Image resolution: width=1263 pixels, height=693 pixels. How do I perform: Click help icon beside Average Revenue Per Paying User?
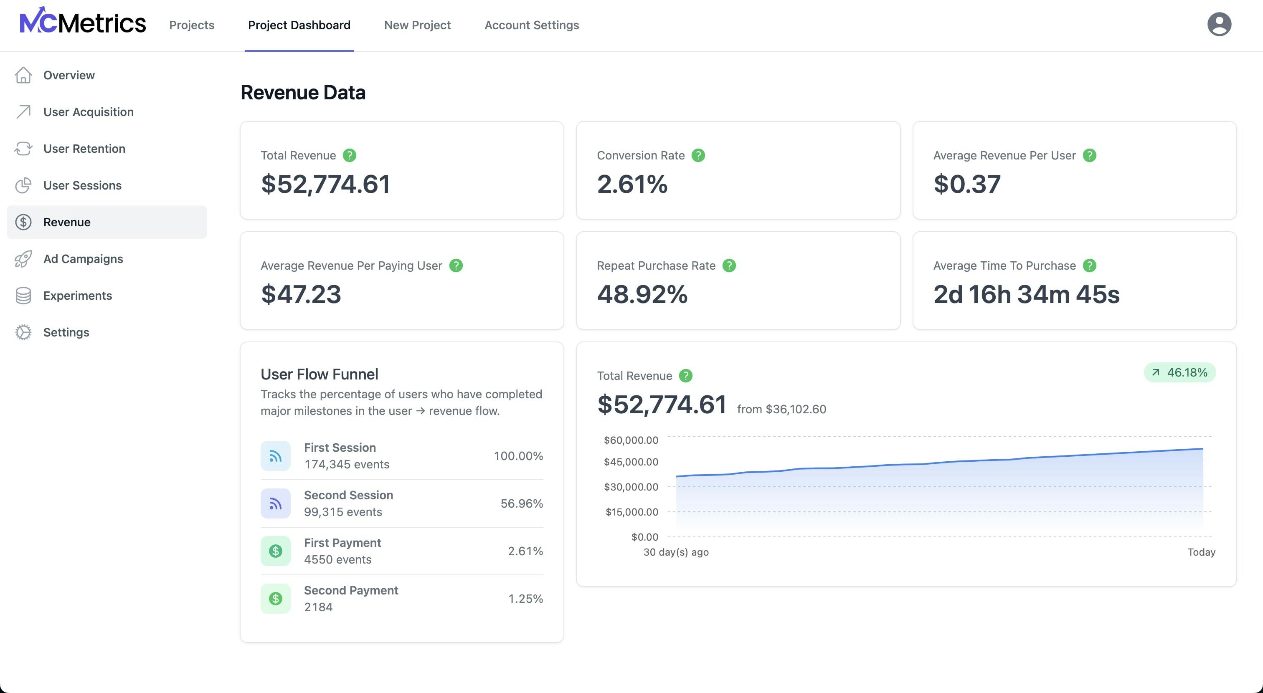[x=456, y=266]
